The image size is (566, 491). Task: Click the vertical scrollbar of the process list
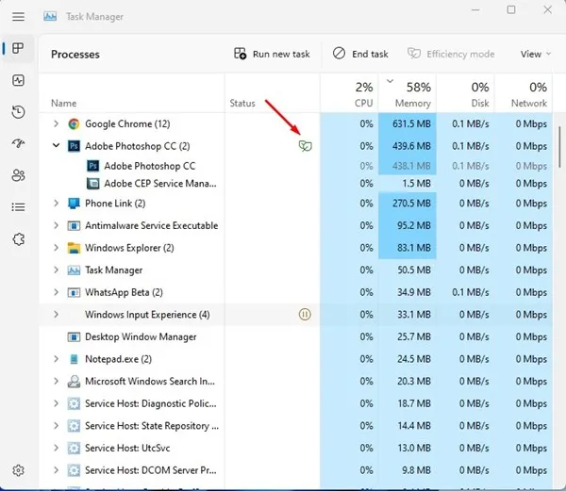coord(559,146)
